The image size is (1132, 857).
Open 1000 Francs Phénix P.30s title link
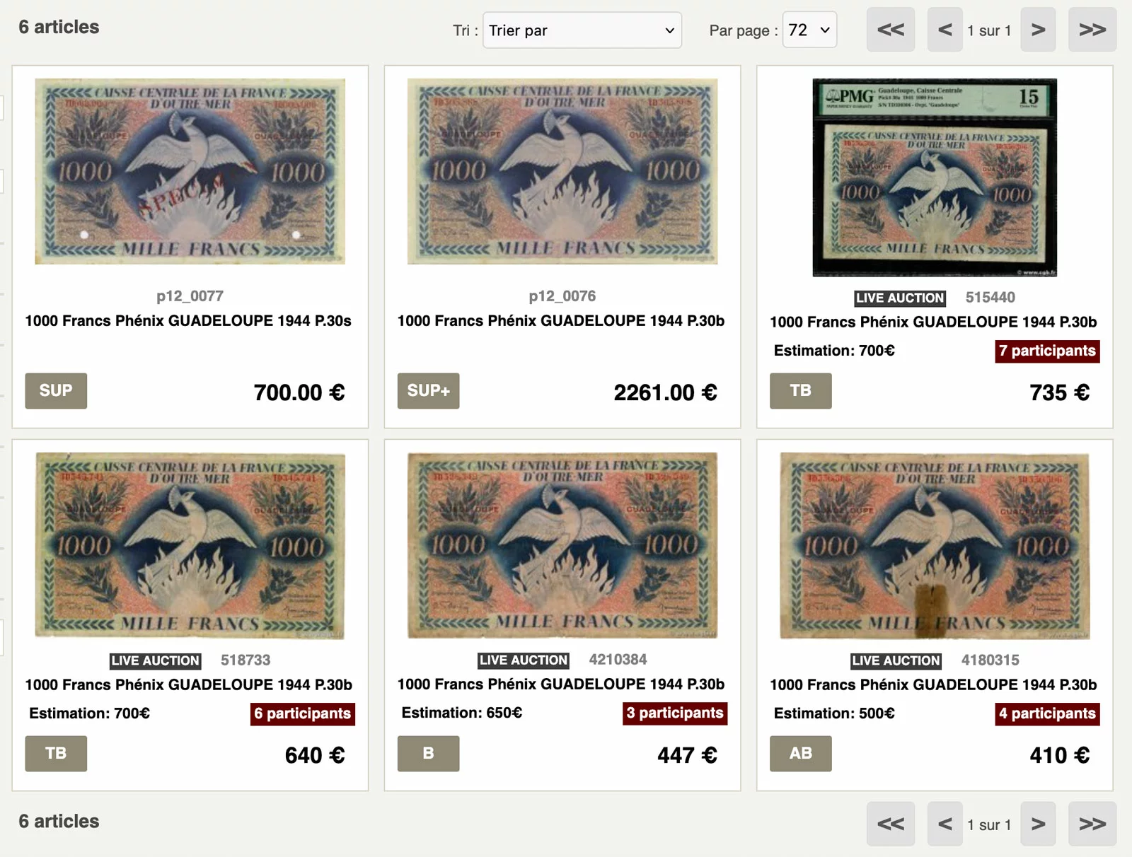[188, 321]
